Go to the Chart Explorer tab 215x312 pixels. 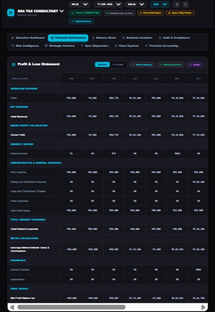pyautogui.click(x=127, y=46)
